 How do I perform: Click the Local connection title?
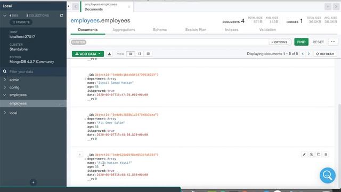[7, 6]
